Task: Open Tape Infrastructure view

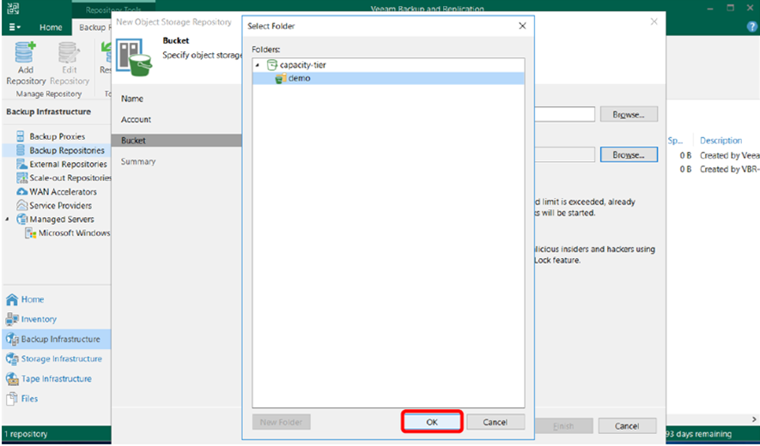Action: [56, 379]
